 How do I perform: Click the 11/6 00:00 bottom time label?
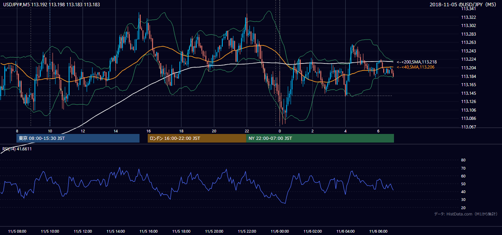[280, 231]
